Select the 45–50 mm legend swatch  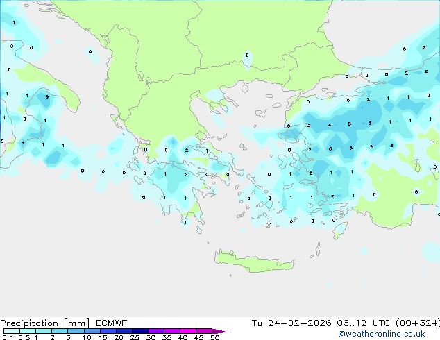(x=204, y=331)
